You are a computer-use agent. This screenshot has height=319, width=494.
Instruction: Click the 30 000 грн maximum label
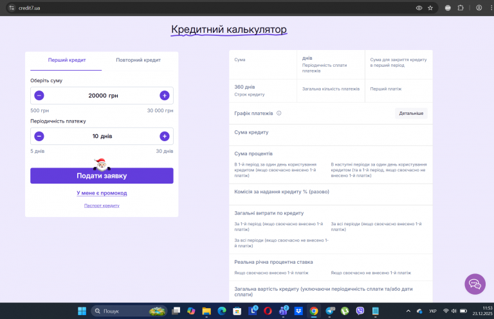click(x=160, y=110)
